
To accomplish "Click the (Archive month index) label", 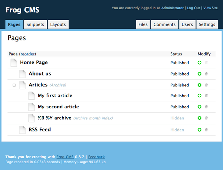I will click(93, 118).
